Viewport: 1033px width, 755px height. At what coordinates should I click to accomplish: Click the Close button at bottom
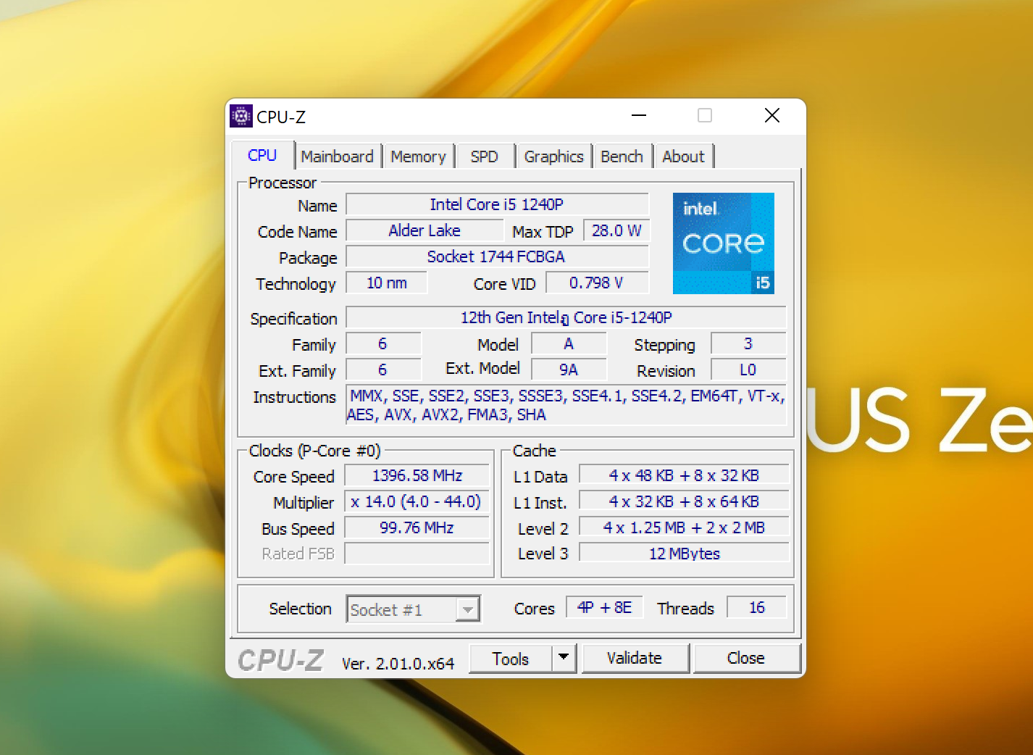746,659
